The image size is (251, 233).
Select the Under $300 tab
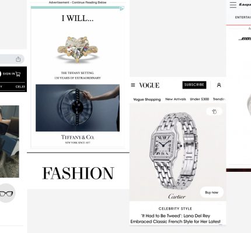[x=200, y=99]
